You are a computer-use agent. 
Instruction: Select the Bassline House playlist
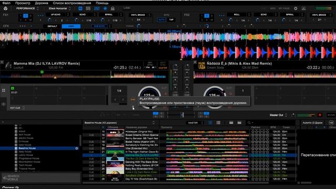[x=39, y=148]
